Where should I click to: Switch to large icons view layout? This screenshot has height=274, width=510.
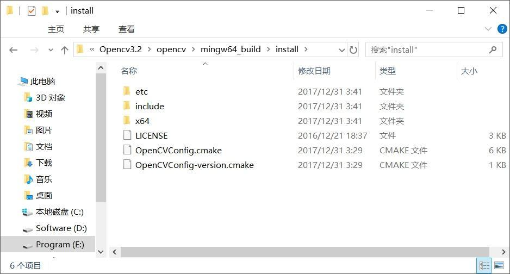click(x=499, y=266)
